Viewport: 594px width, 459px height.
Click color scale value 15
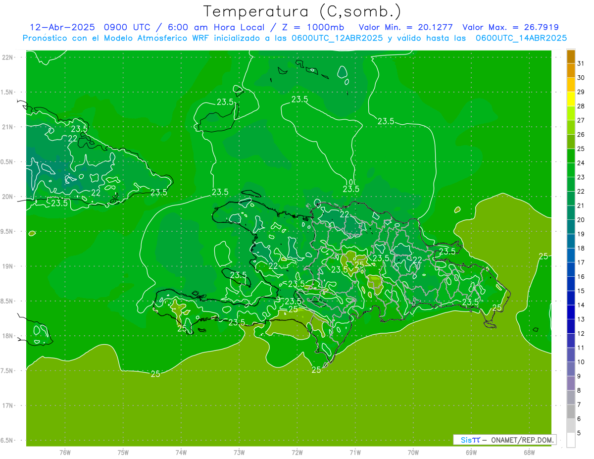[x=581, y=291]
